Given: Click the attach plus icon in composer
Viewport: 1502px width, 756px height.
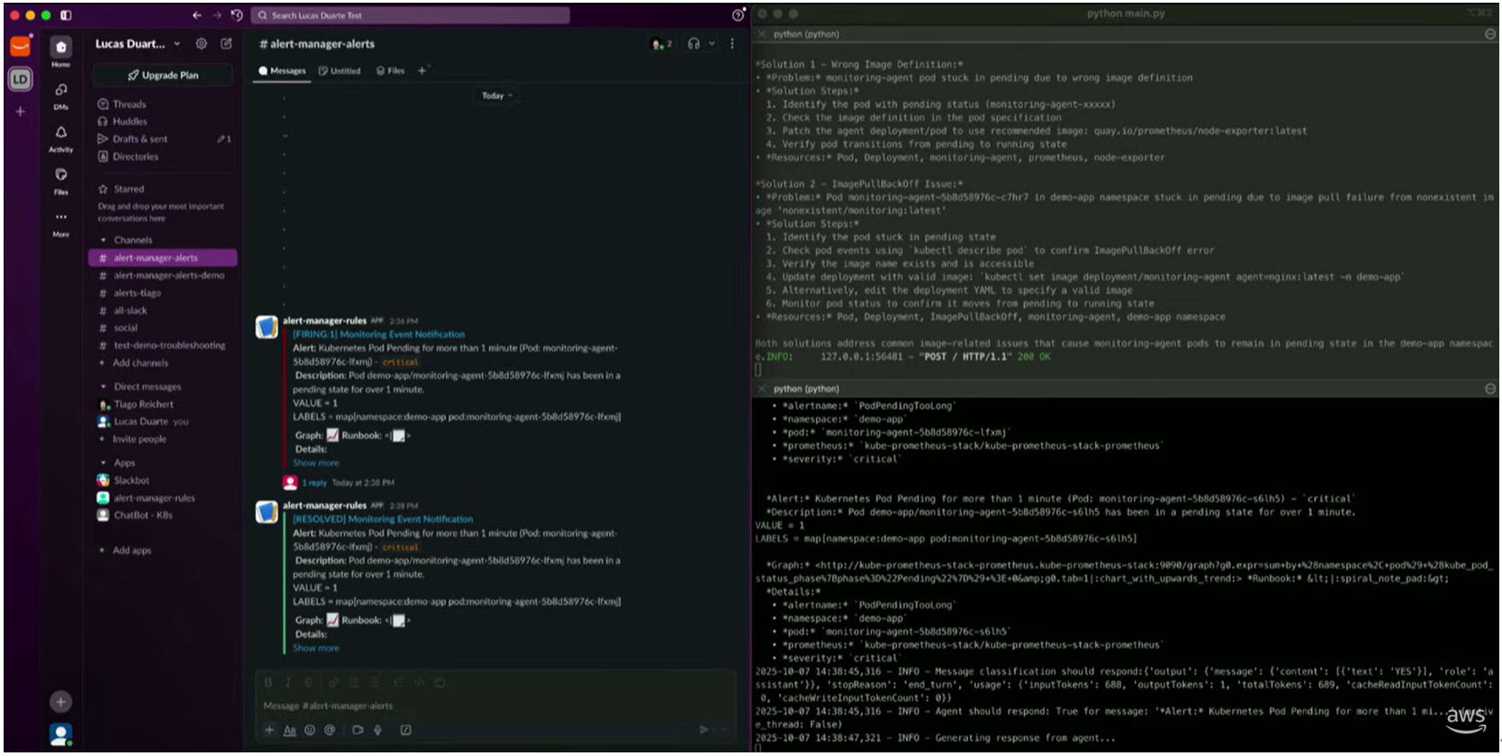Looking at the screenshot, I should [268, 730].
